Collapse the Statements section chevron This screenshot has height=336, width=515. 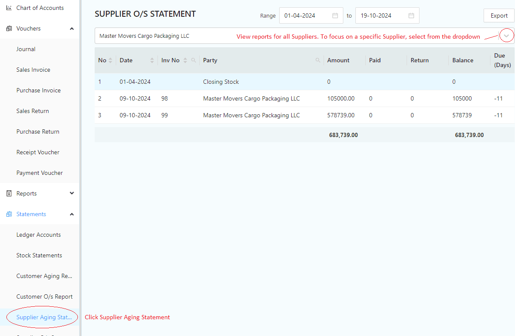pos(72,214)
